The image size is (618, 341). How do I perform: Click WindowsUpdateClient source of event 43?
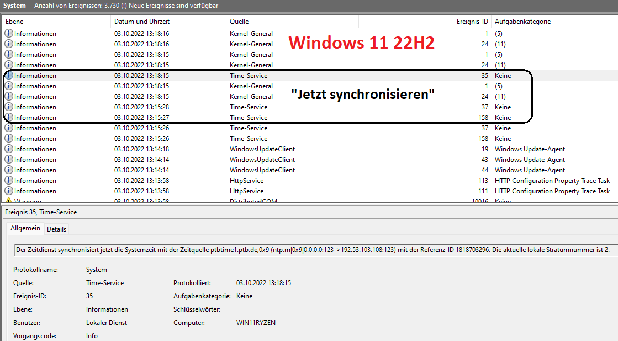262,160
